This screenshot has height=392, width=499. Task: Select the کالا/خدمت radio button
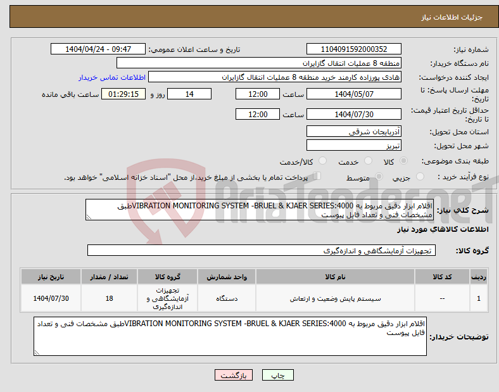322,161
